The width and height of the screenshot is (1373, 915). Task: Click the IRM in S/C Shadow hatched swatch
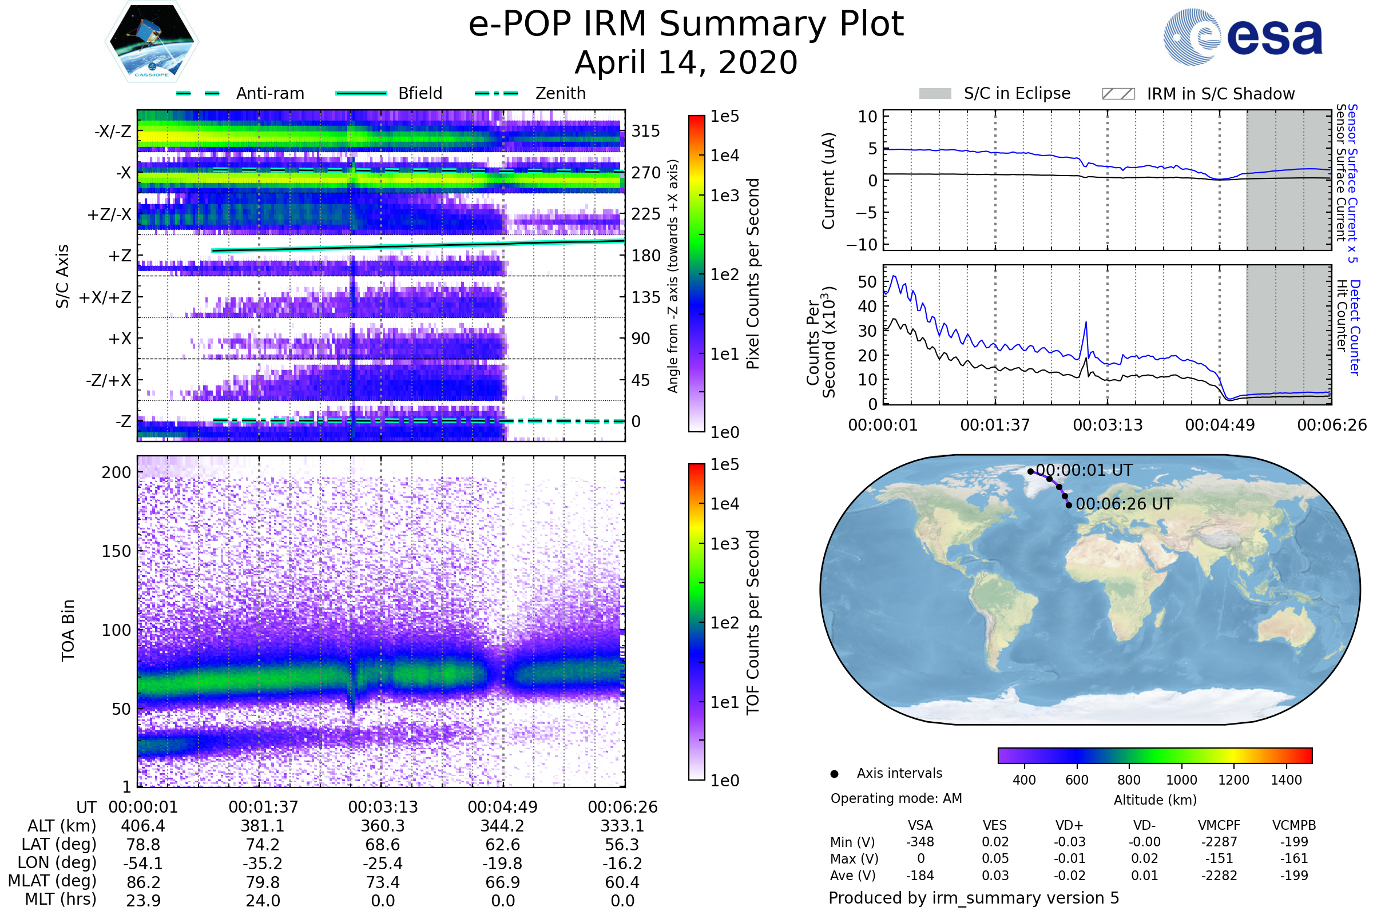(1118, 94)
